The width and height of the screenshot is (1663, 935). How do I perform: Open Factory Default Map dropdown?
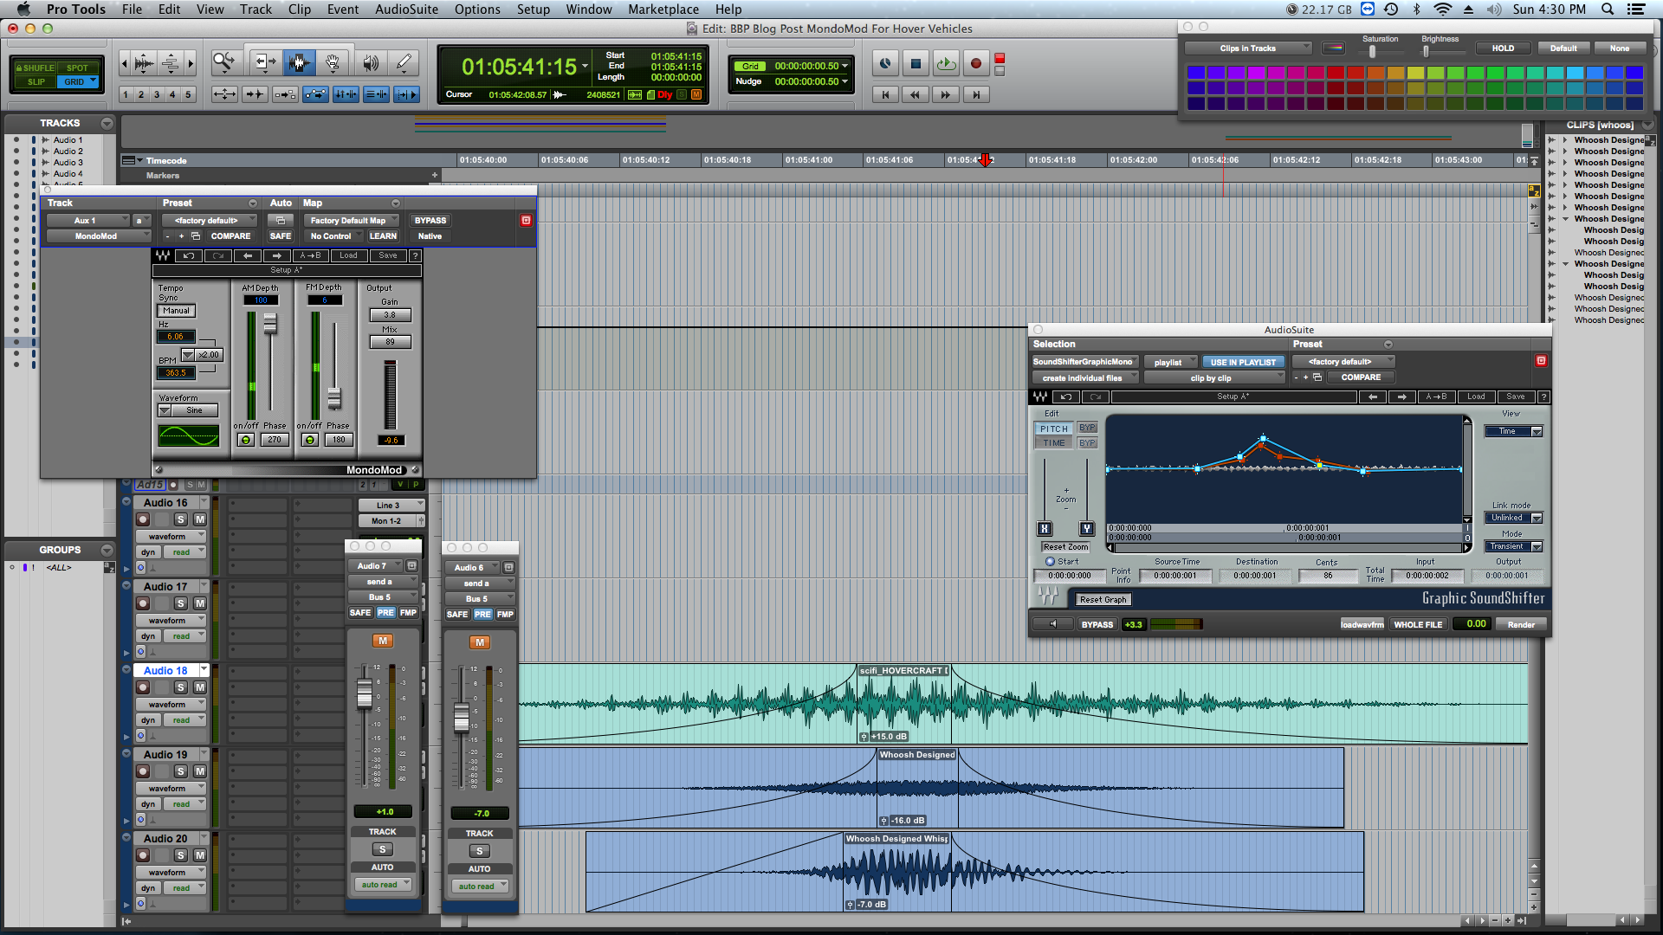click(x=351, y=221)
